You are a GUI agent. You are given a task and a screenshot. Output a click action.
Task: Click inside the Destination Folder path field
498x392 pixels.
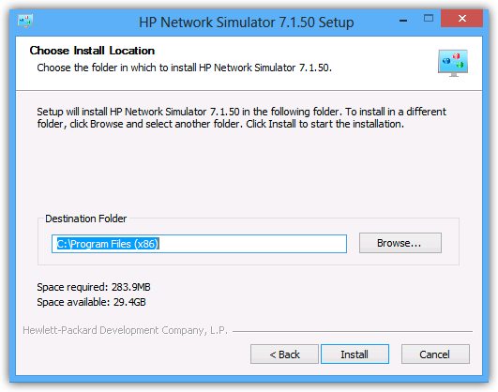tap(199, 244)
